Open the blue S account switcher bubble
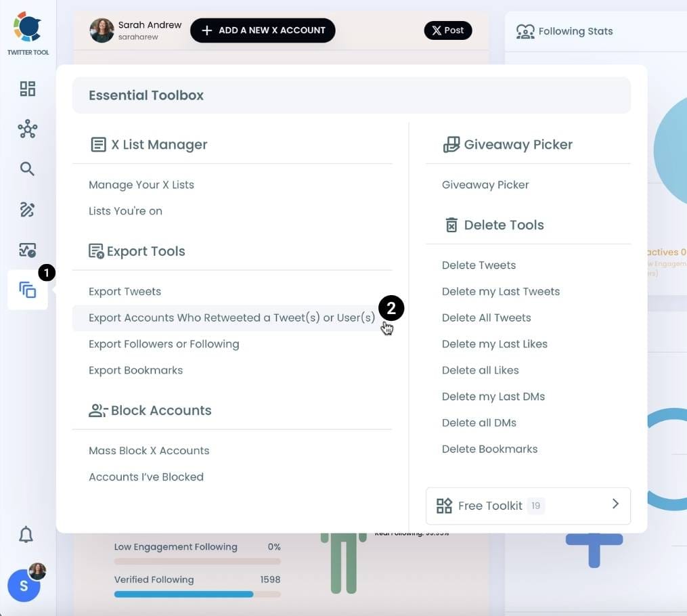The image size is (687, 616). (24, 586)
